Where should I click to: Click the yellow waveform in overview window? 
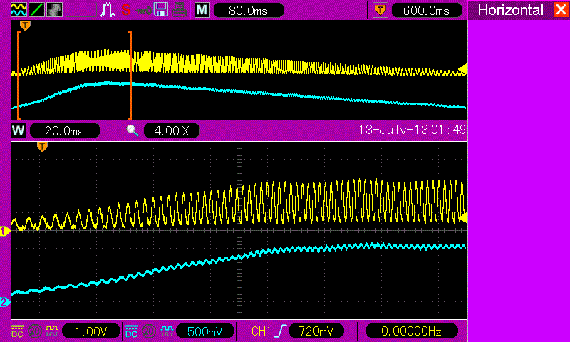pos(240,63)
